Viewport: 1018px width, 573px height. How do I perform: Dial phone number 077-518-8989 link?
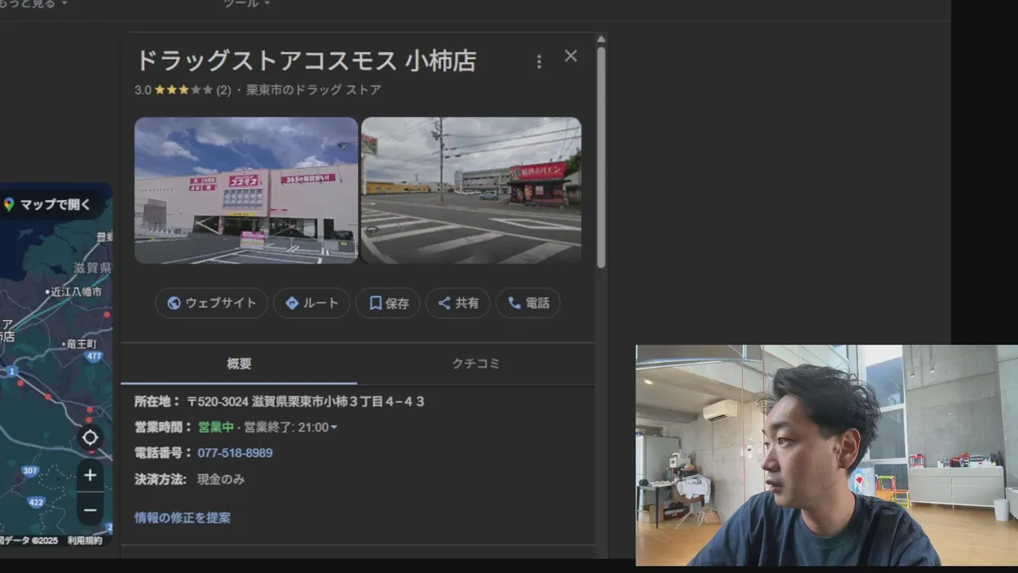[x=235, y=453]
